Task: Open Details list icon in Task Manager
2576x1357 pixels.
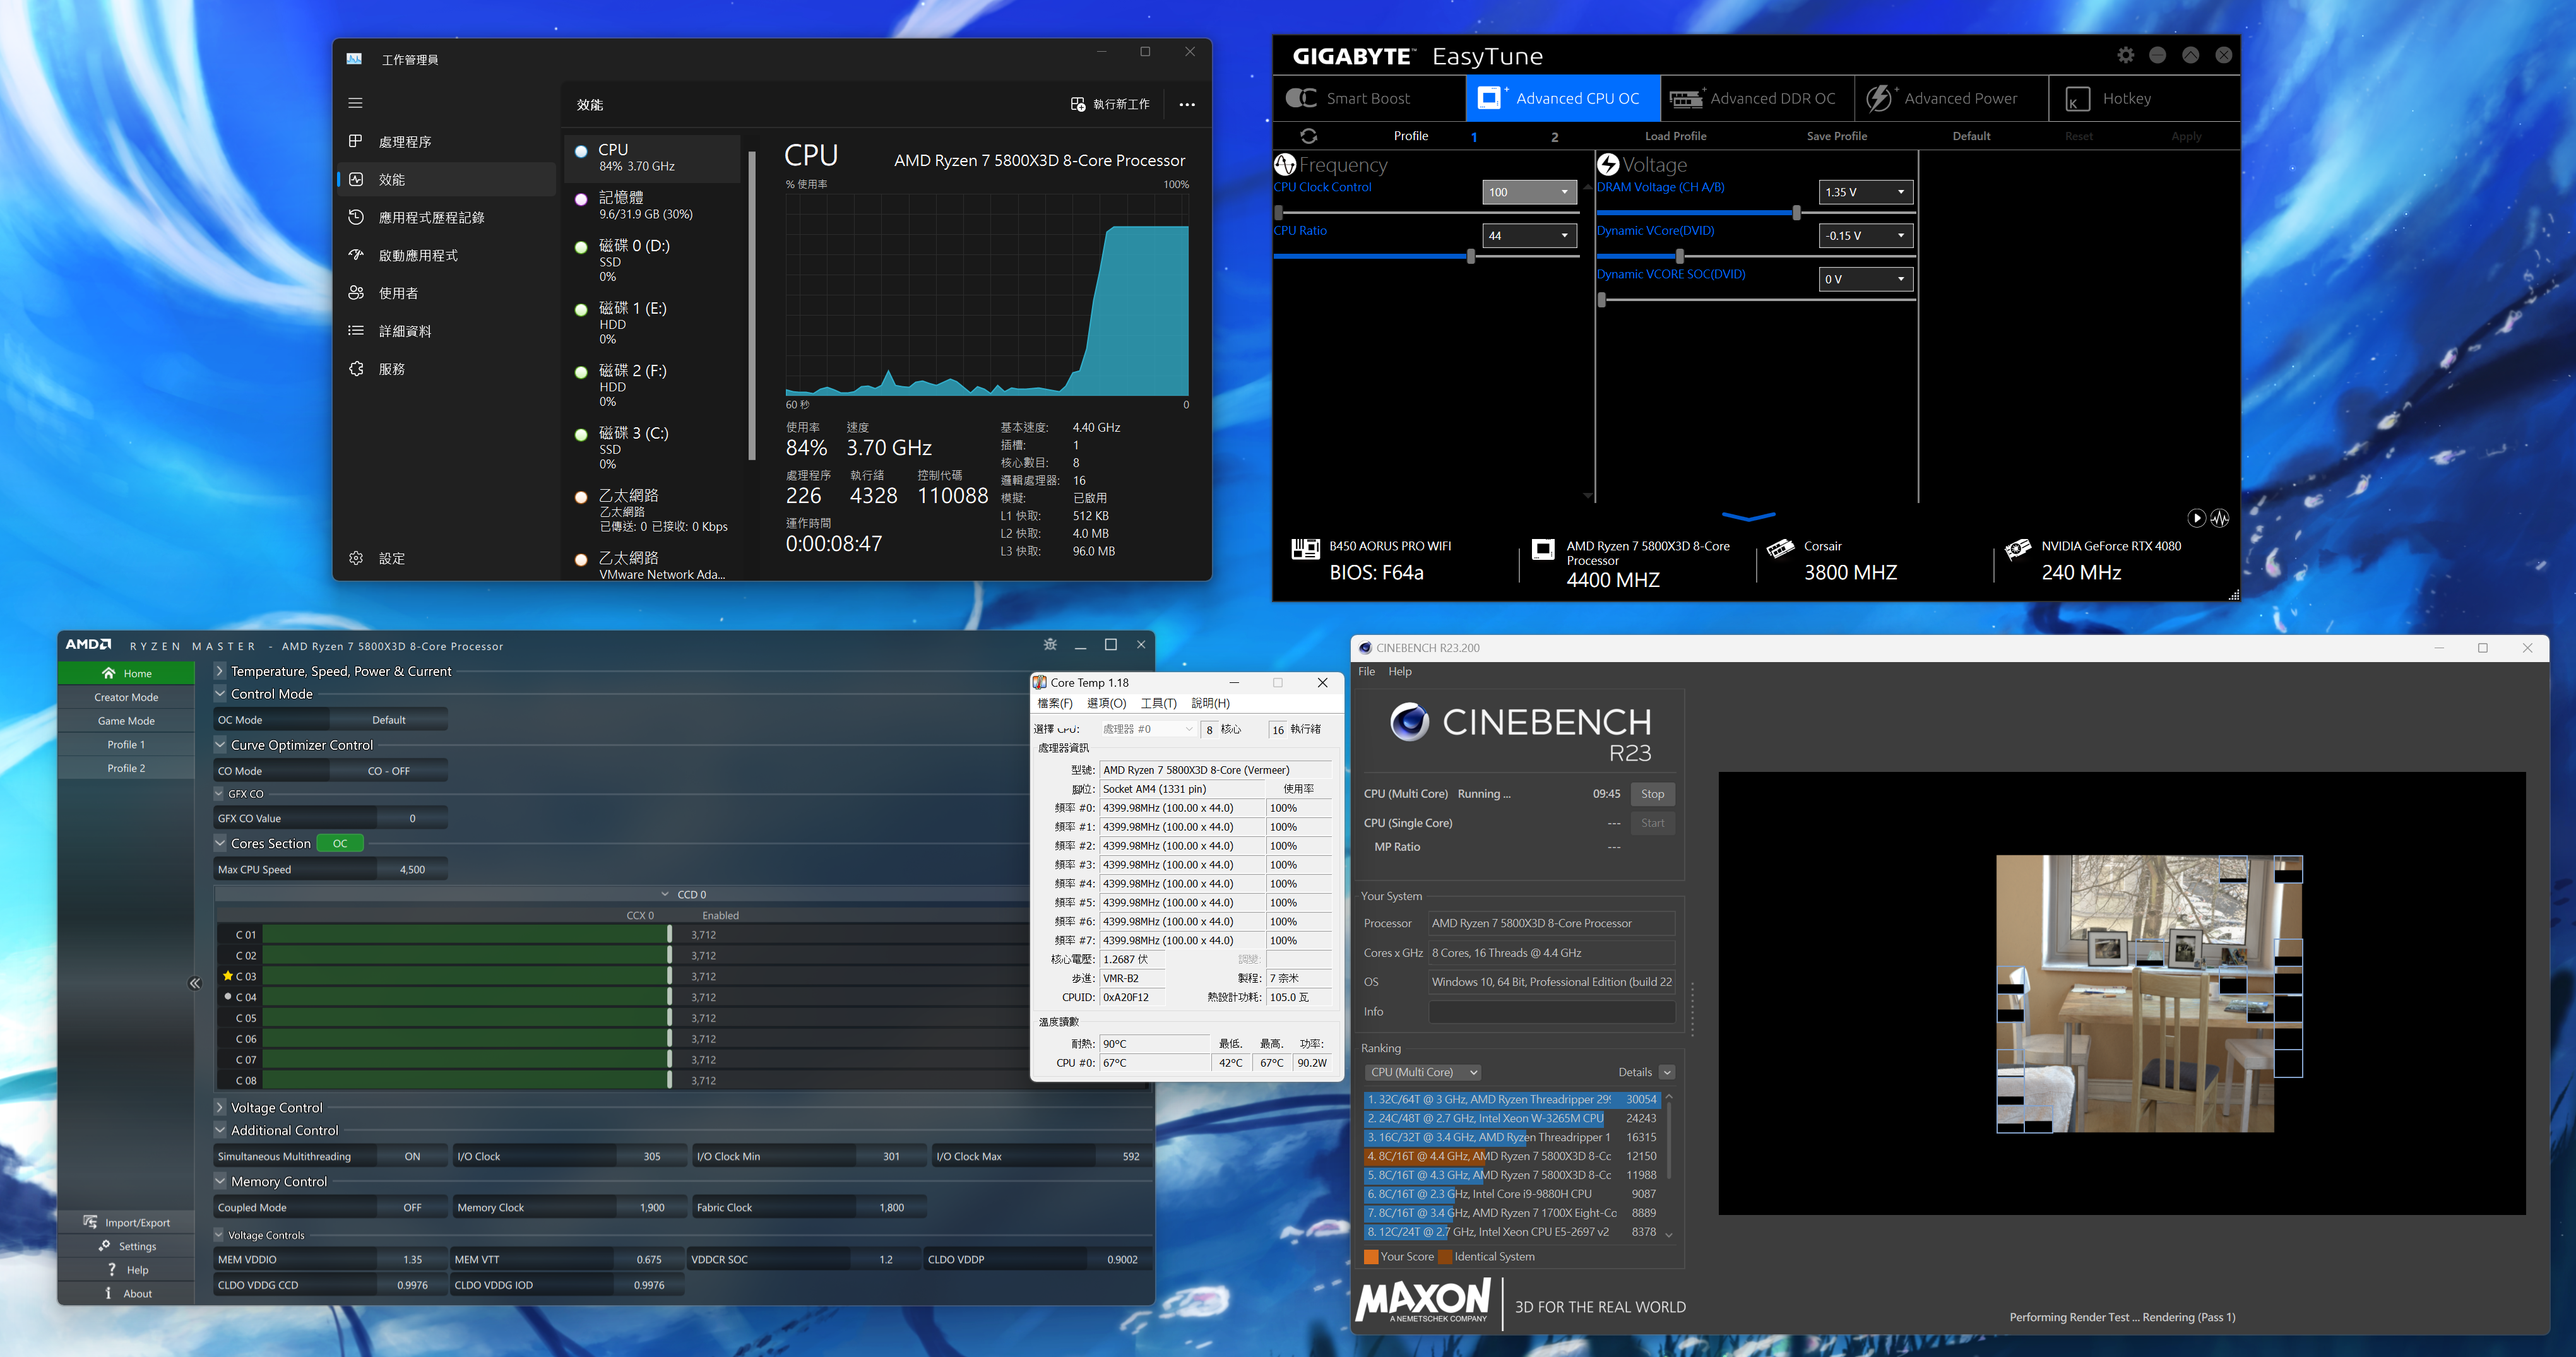Action: (355, 331)
